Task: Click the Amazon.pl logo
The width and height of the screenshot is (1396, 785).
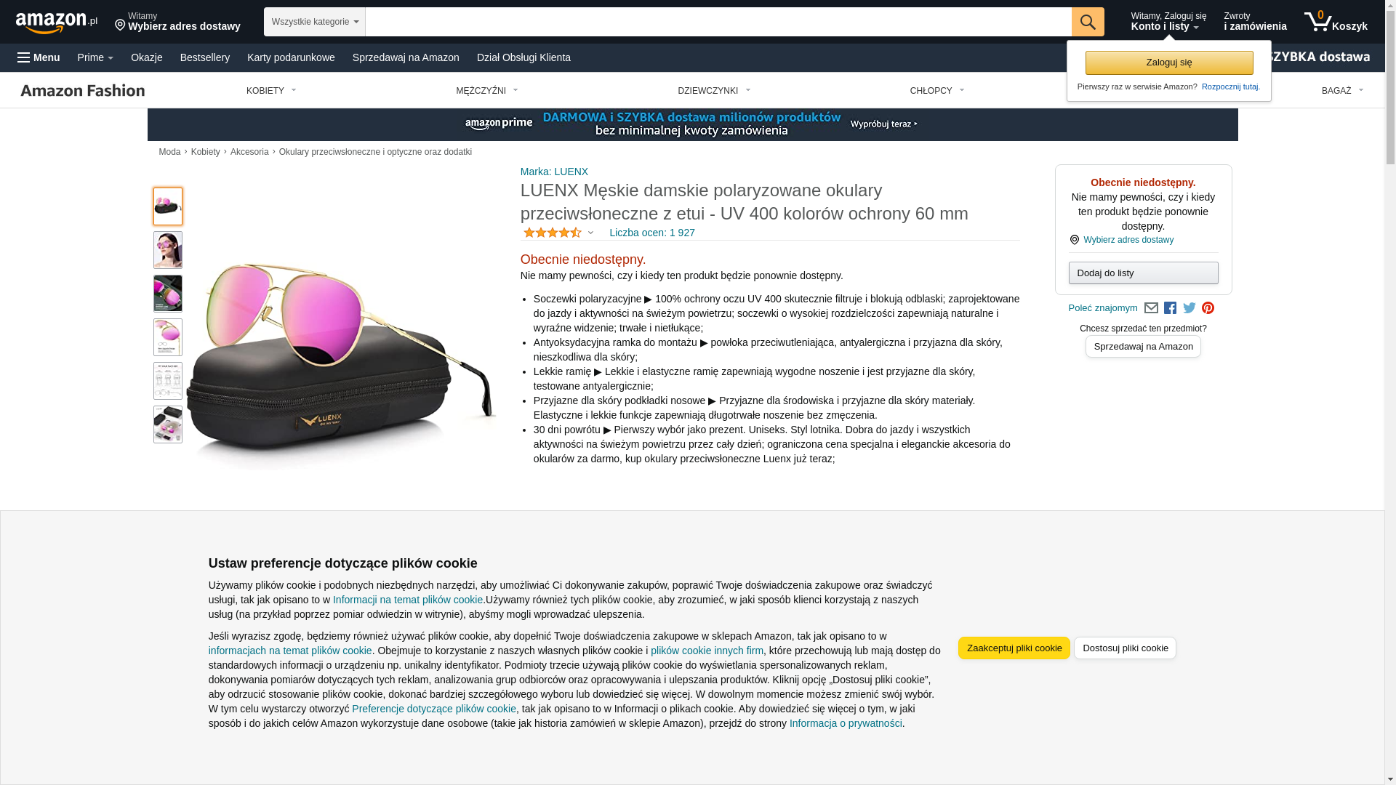Action: [56, 23]
